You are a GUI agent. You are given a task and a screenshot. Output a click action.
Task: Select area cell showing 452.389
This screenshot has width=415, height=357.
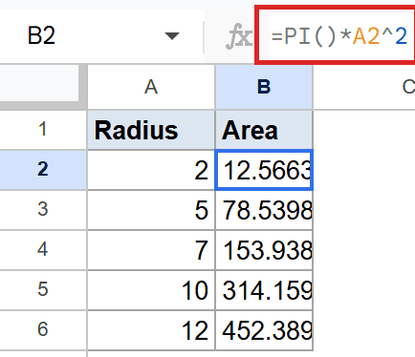tap(264, 330)
